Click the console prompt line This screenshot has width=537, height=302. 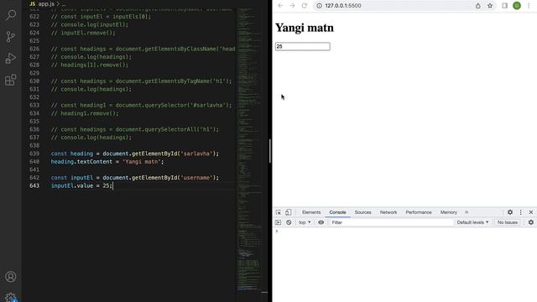pyautogui.click(x=404, y=232)
